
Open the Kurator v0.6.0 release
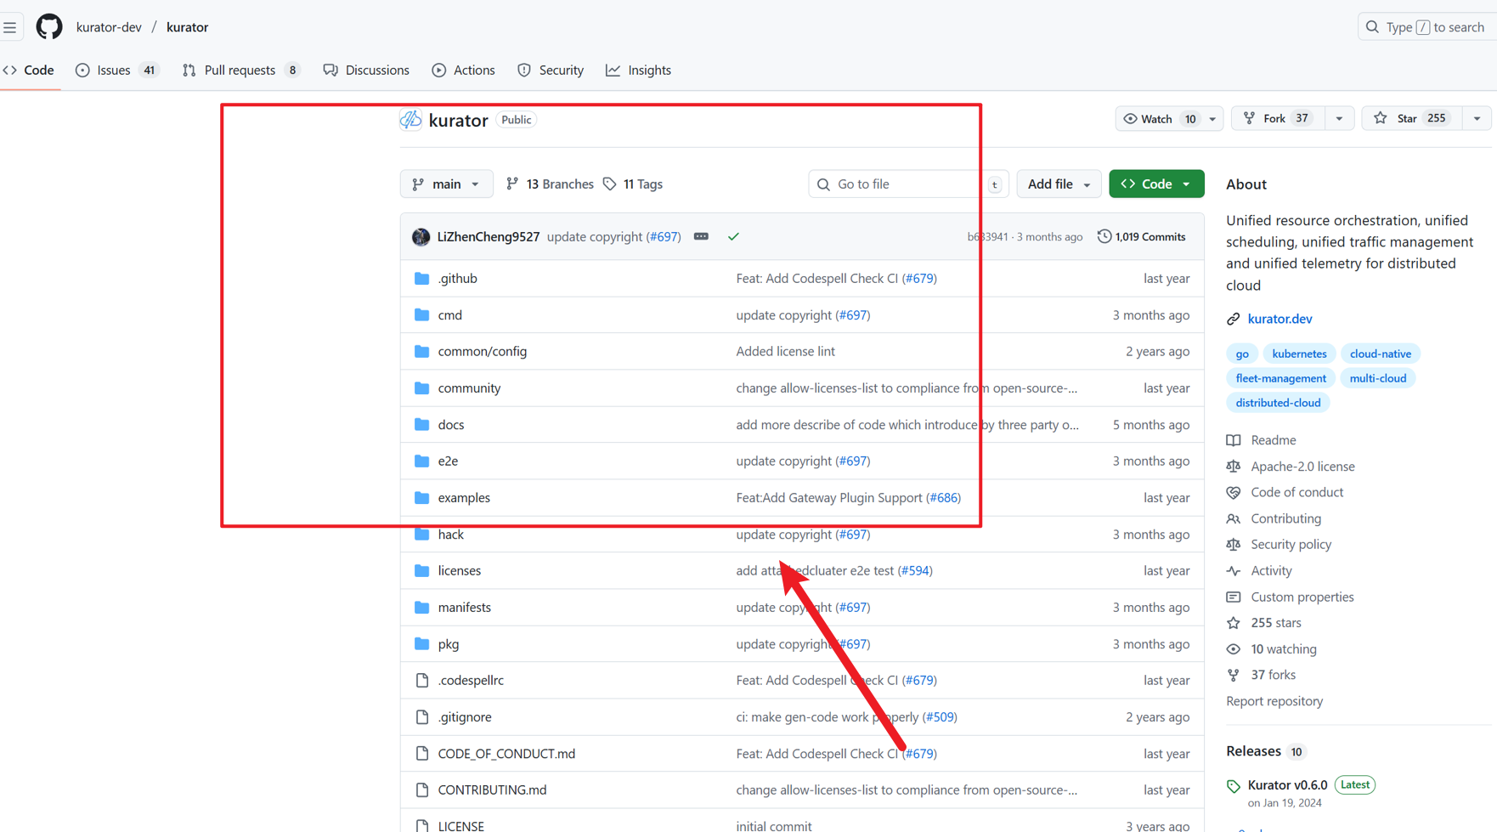[x=1287, y=785]
